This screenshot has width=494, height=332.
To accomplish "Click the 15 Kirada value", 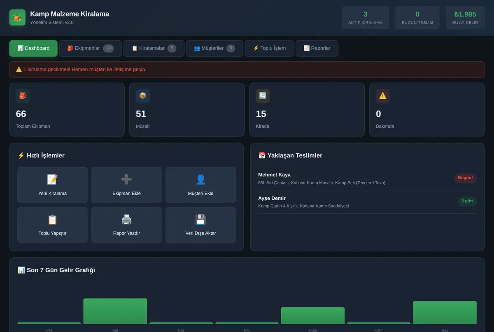I will point(261,114).
